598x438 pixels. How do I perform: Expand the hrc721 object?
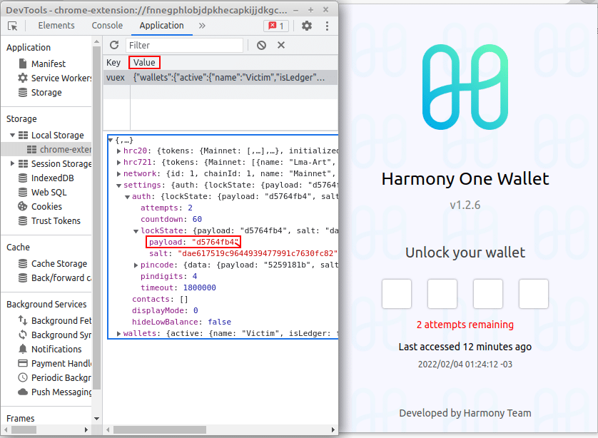point(119,163)
